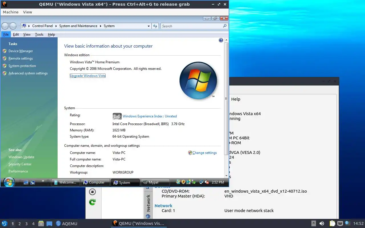
Task: Click Switch between windows quick launch icon
Action: click(33, 182)
